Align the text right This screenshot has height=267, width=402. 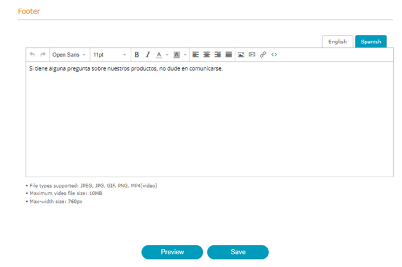tap(218, 55)
